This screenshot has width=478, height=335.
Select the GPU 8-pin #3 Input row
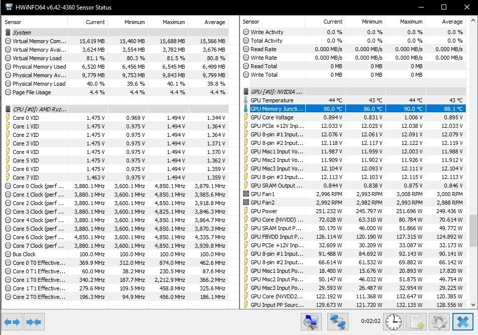(354, 177)
